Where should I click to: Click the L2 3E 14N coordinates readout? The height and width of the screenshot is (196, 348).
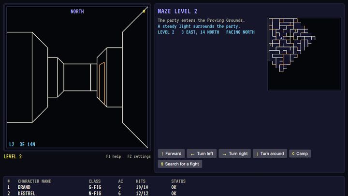coord(22,144)
